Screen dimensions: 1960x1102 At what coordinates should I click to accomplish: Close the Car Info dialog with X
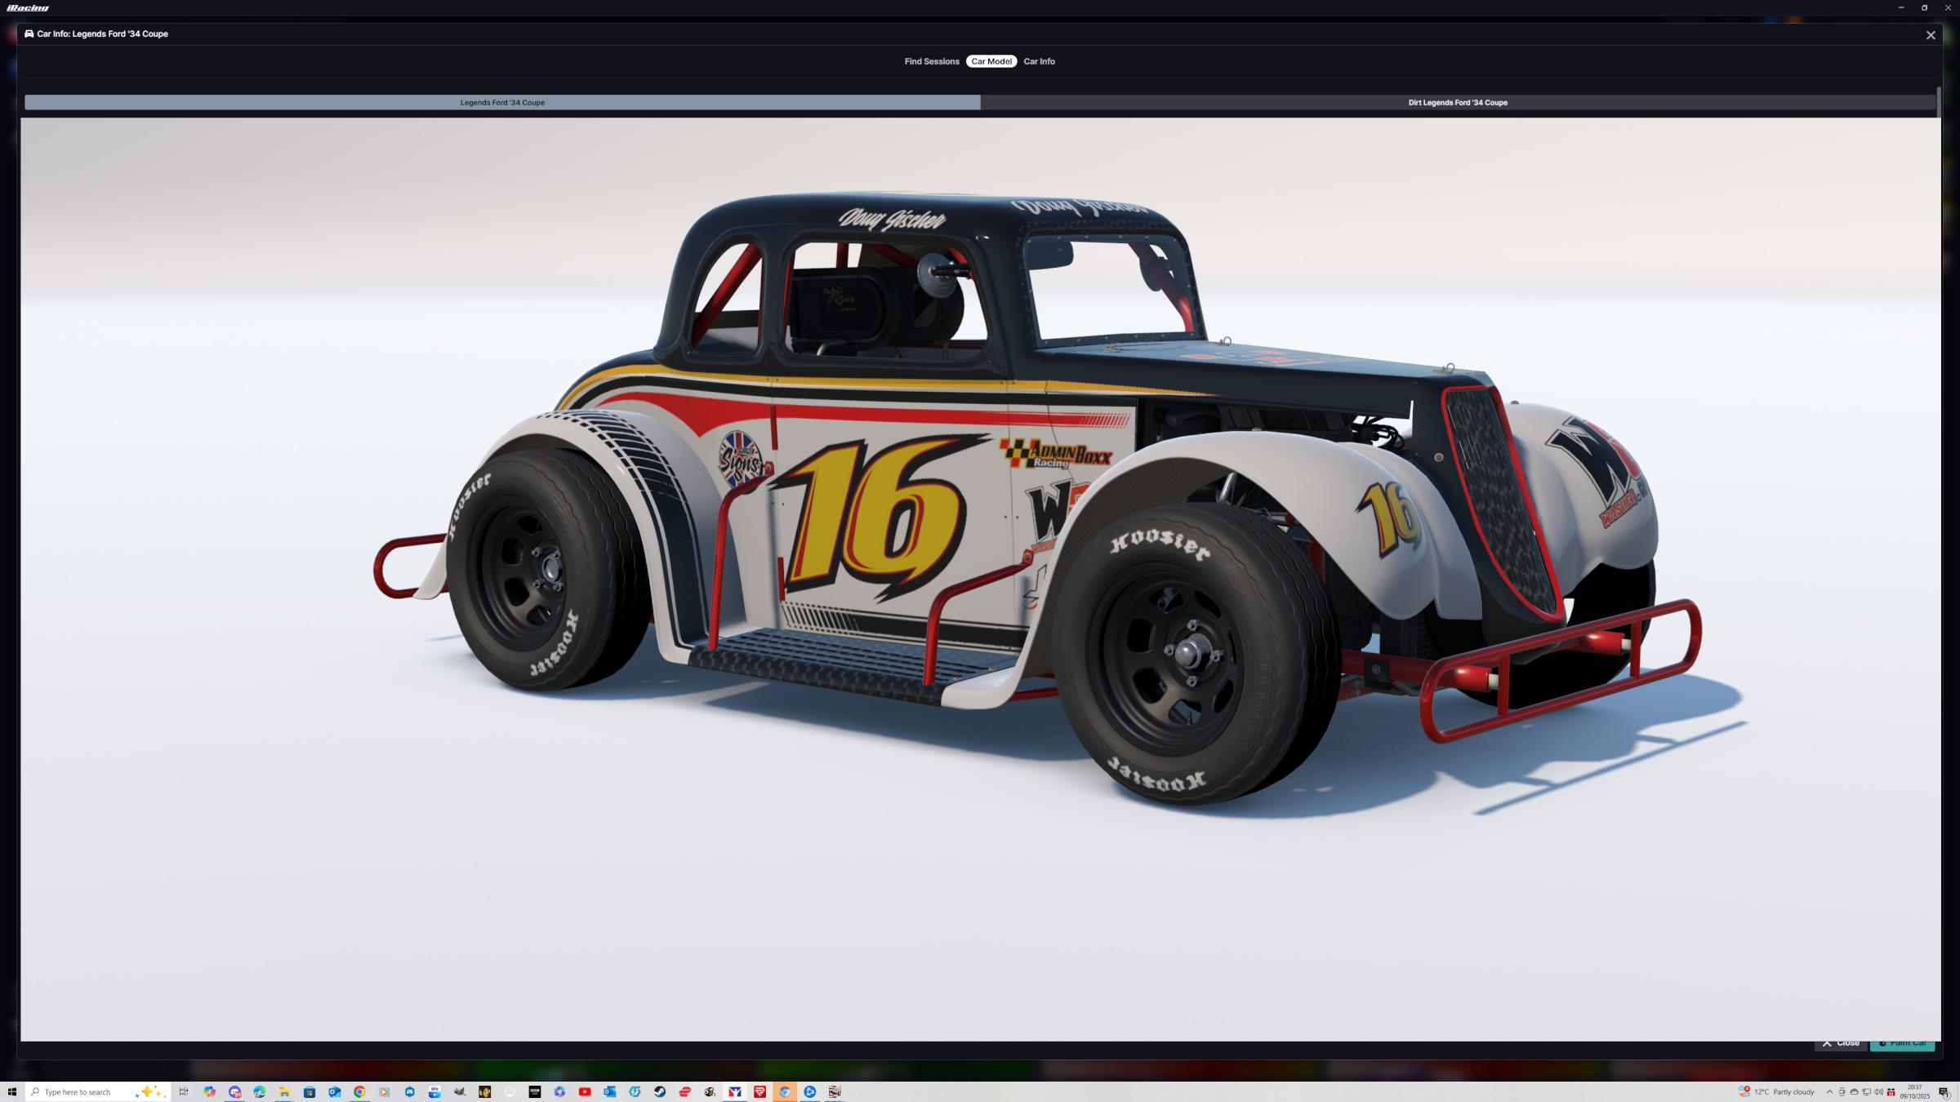pos(1931,35)
